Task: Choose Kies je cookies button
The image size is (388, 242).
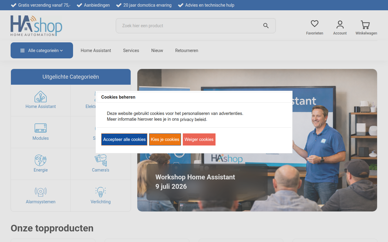Action: click(x=165, y=139)
